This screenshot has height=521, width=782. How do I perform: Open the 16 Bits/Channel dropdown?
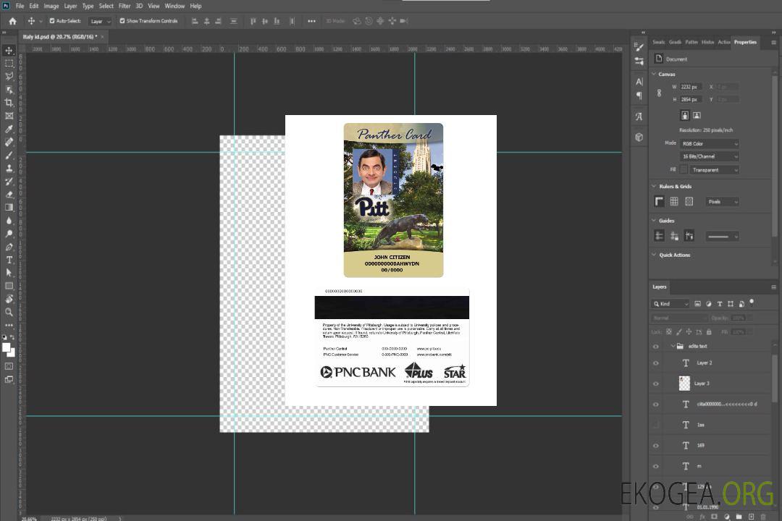click(x=709, y=156)
